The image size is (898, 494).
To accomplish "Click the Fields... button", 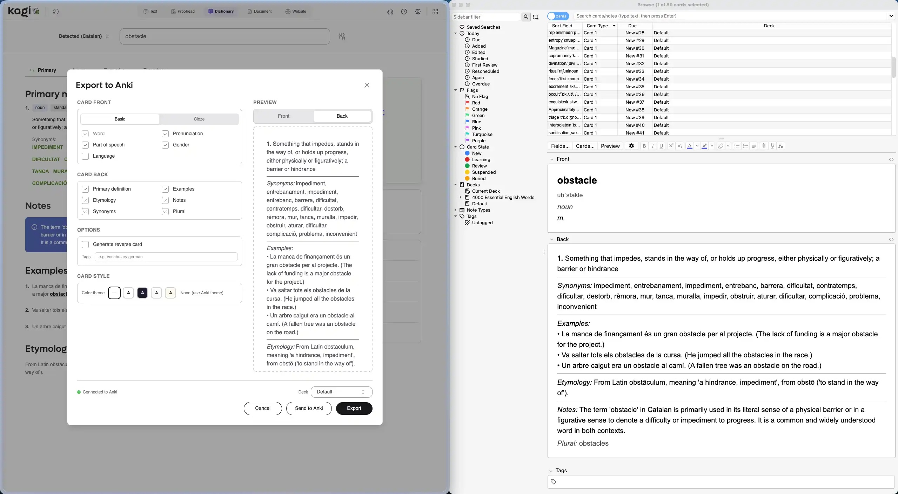I will point(560,146).
